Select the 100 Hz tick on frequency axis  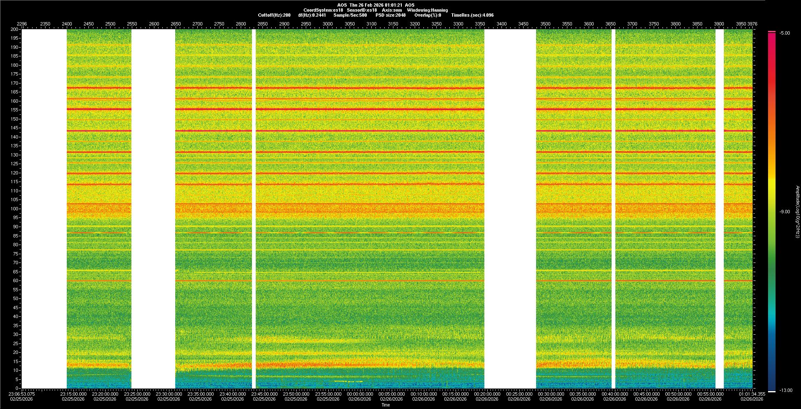[x=14, y=209]
